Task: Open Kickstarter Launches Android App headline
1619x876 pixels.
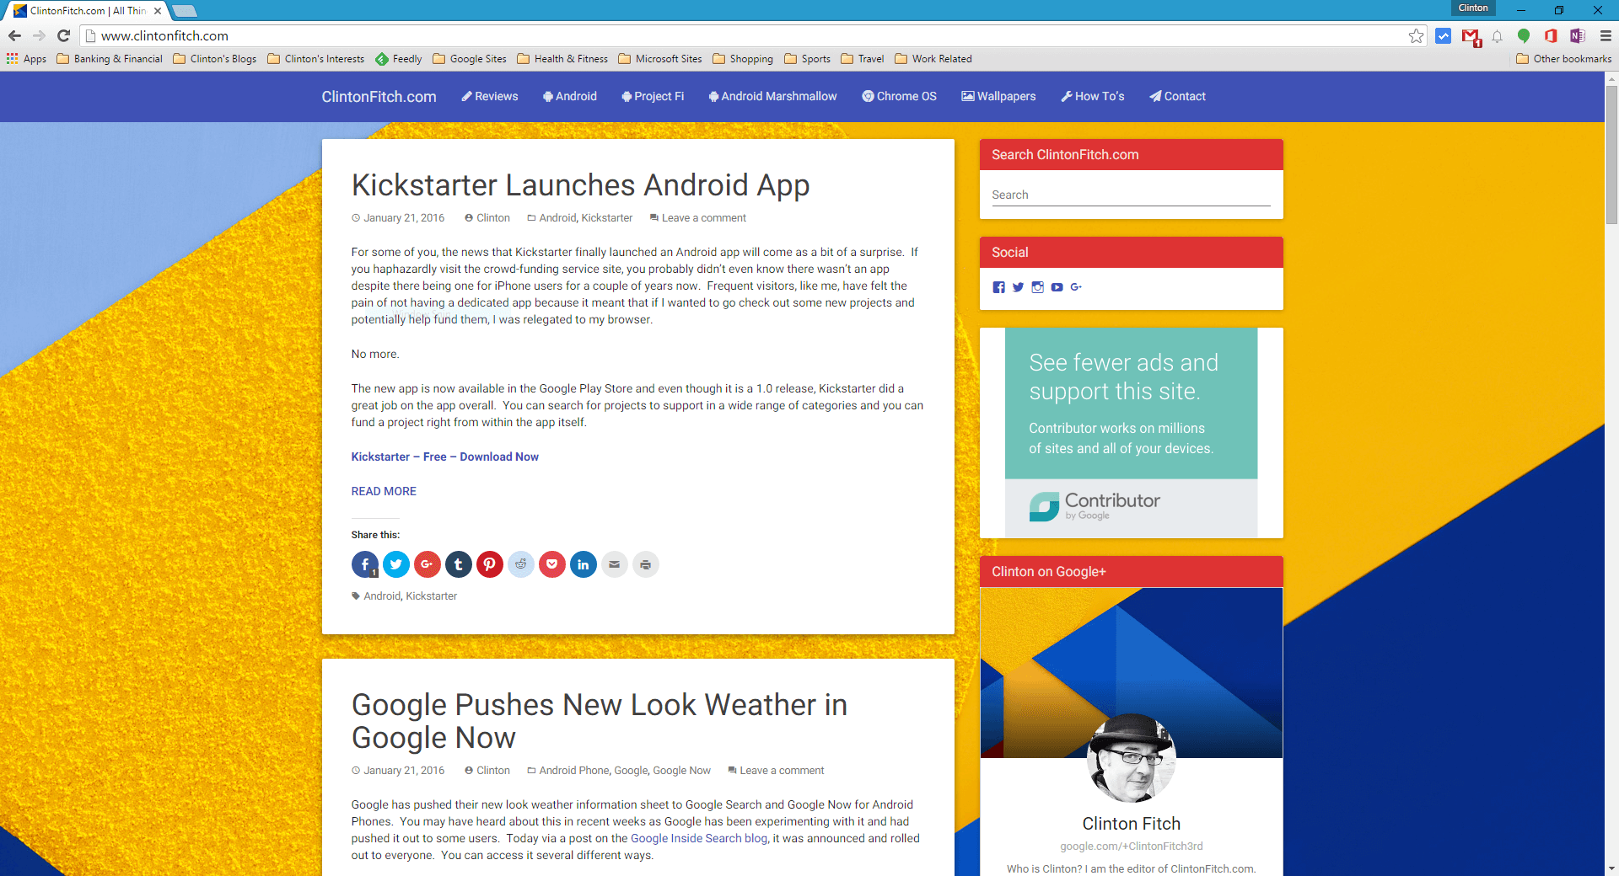Action: pyautogui.click(x=580, y=184)
